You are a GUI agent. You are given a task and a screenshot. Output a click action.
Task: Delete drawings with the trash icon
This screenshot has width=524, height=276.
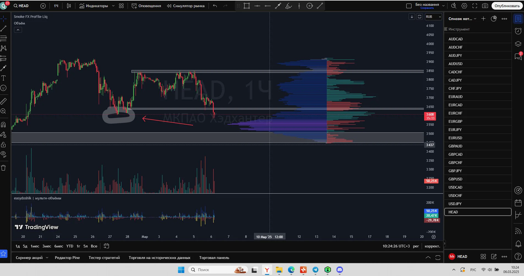[x=4, y=168]
